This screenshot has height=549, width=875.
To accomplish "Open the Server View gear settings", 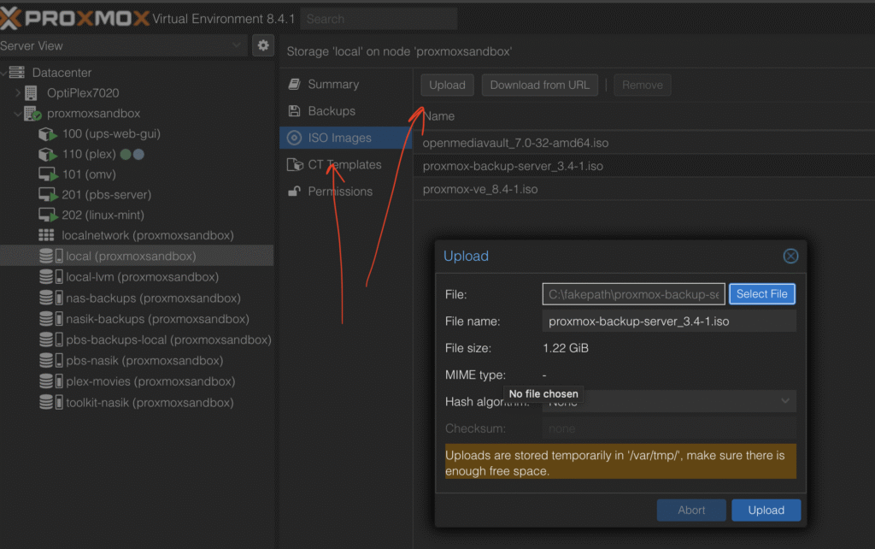I will point(263,45).
